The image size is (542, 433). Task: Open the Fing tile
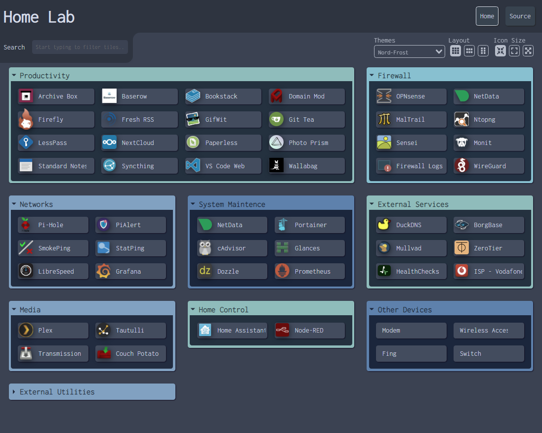click(411, 353)
